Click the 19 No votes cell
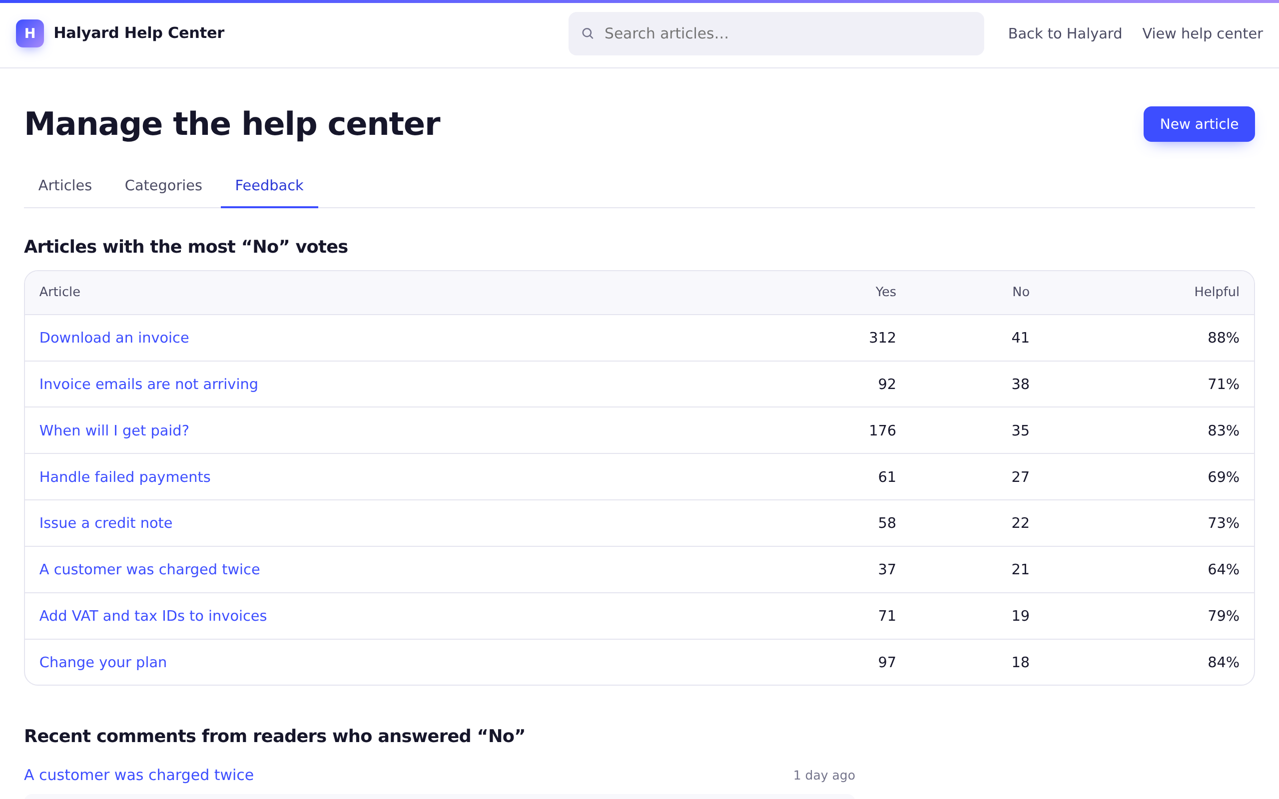The width and height of the screenshot is (1279, 799). [1020, 616]
